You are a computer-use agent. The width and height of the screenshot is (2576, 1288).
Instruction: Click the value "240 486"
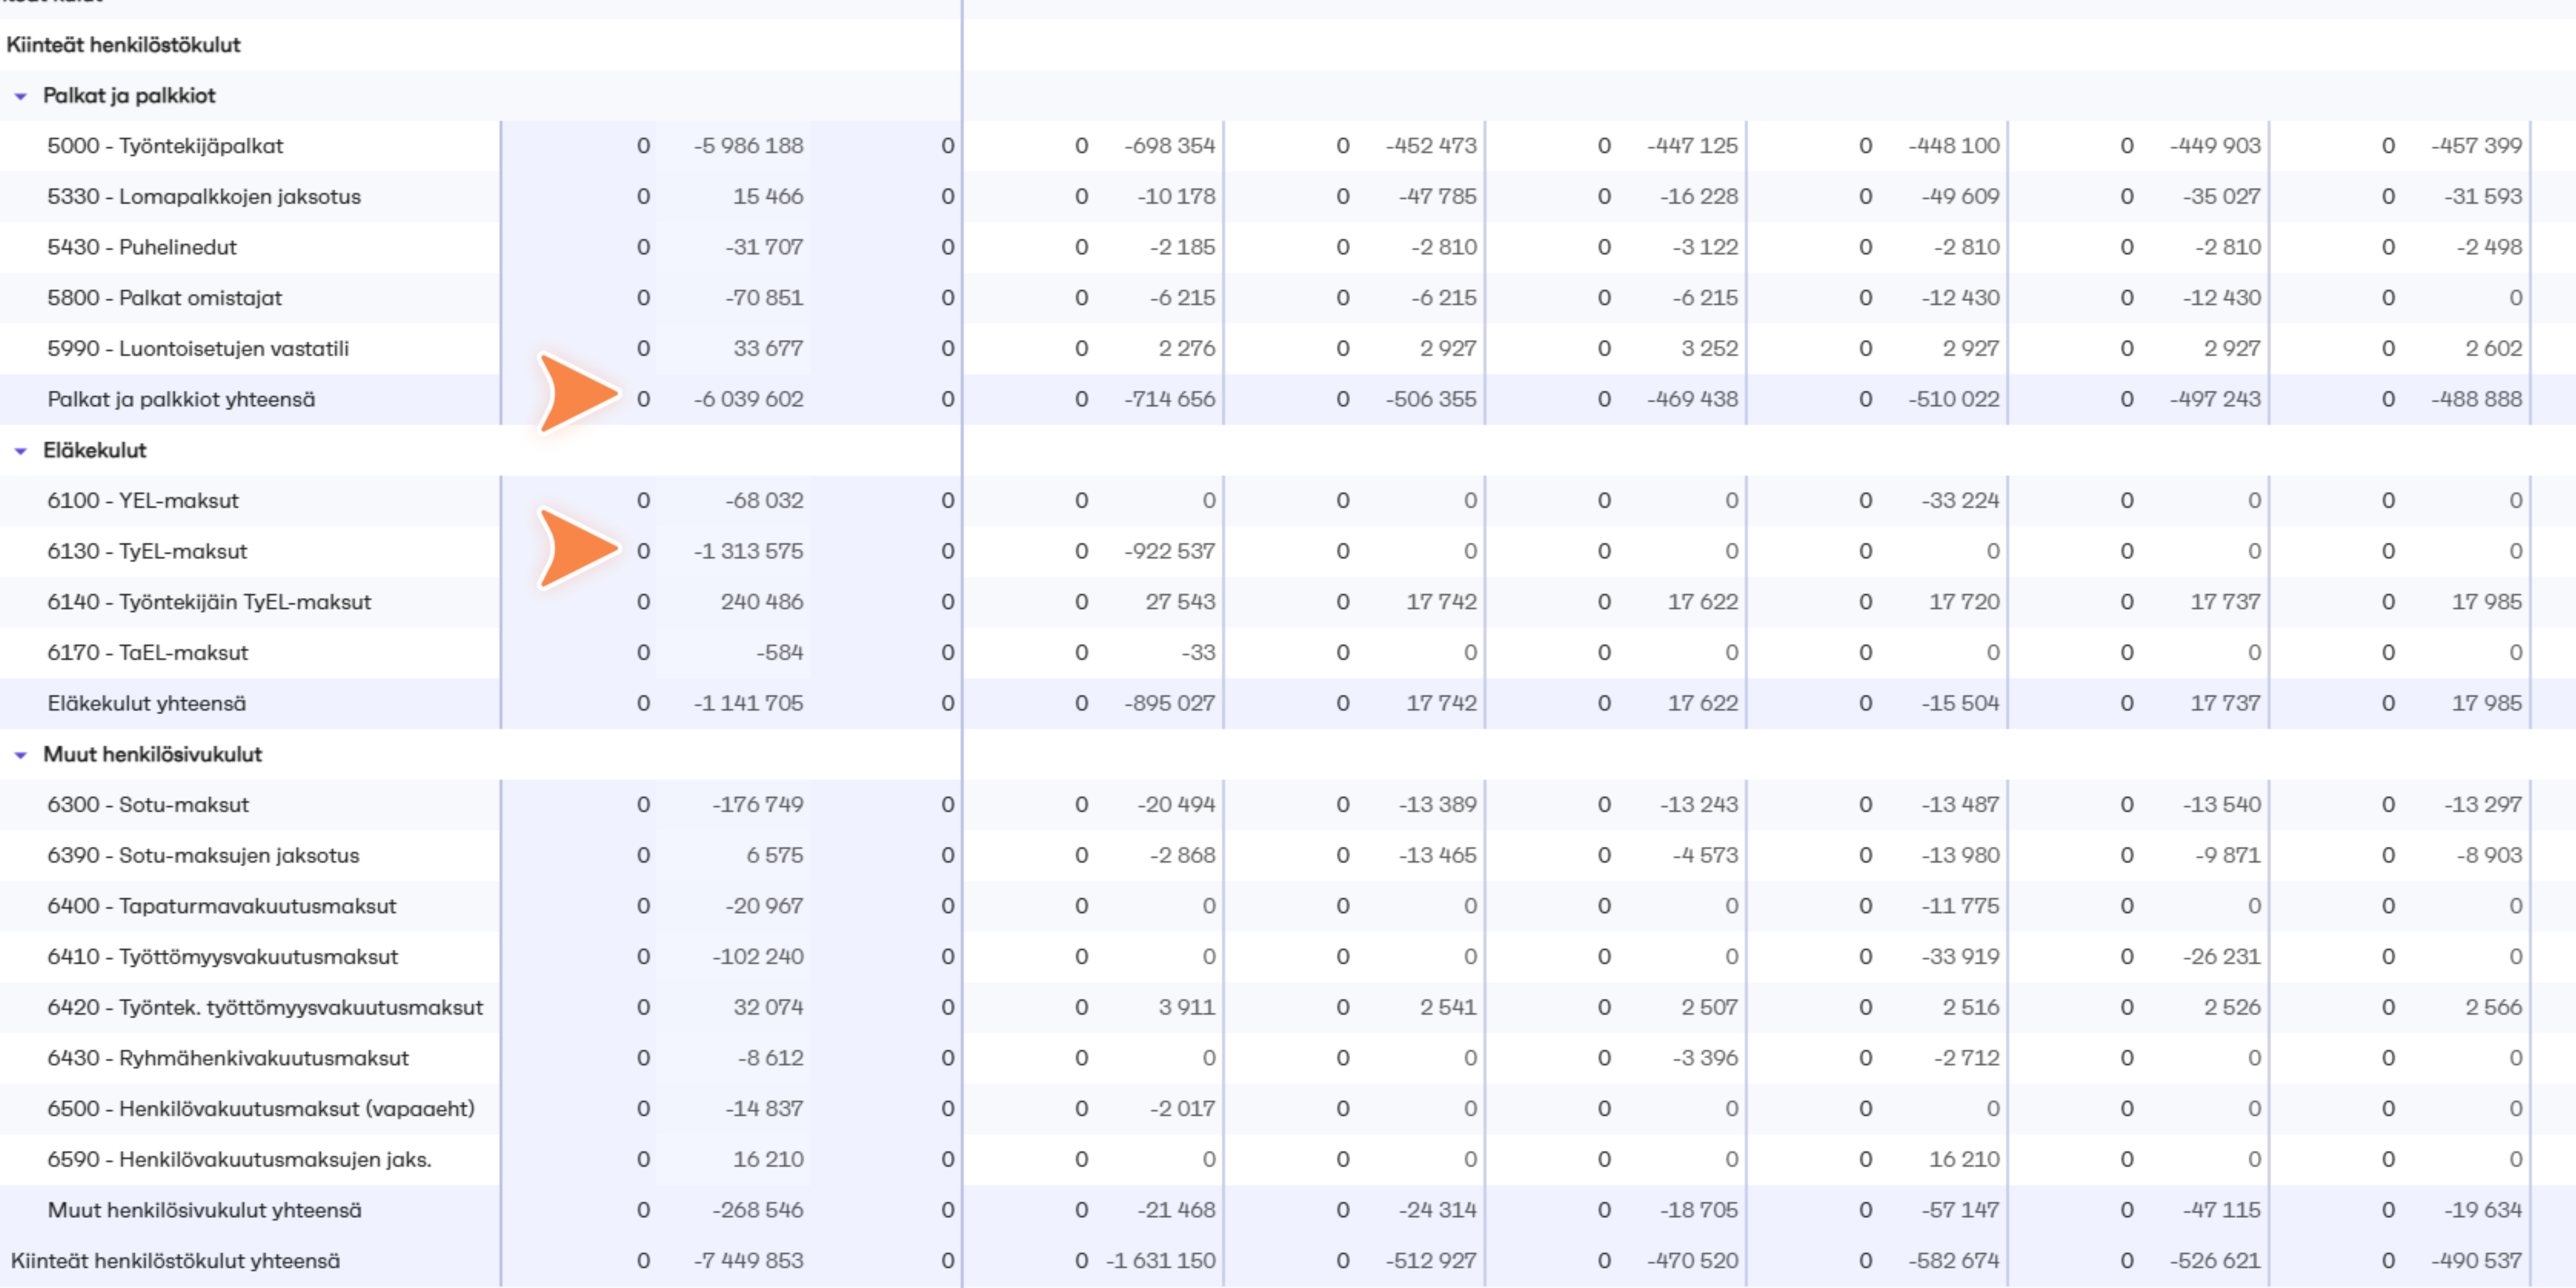pos(762,602)
